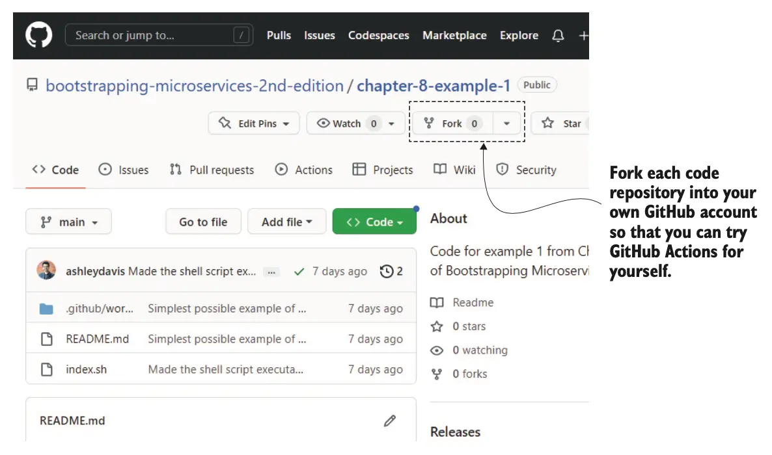This screenshot has width=772, height=455.
Task: Open the Fork options dropdown arrow
Action: point(506,123)
